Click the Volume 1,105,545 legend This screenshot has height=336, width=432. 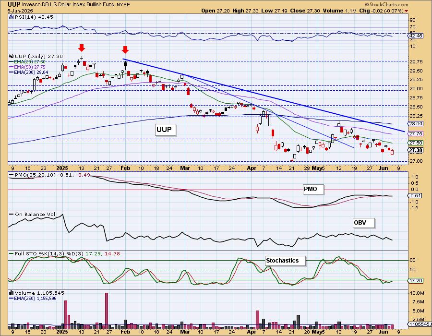pos(39,293)
